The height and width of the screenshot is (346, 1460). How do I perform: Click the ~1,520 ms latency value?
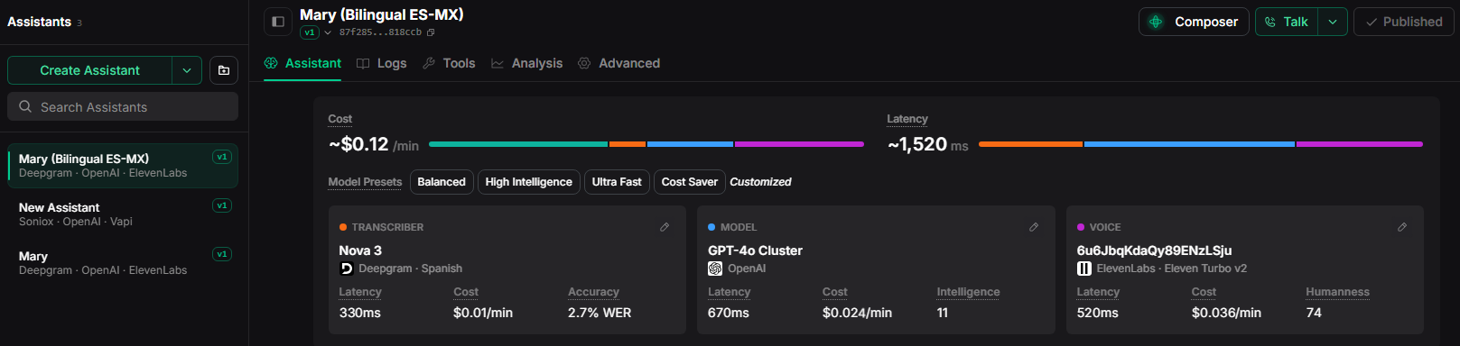tap(927, 144)
